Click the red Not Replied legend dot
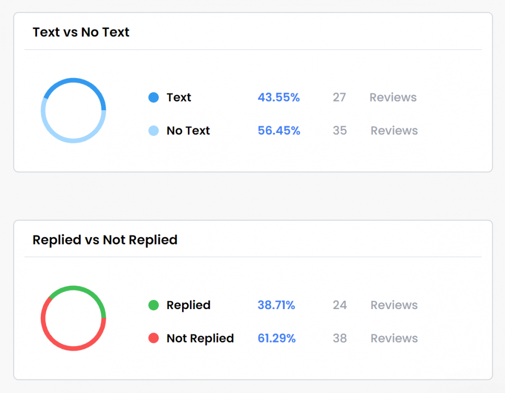Screen dimensions: 505x393 pyautogui.click(x=153, y=338)
